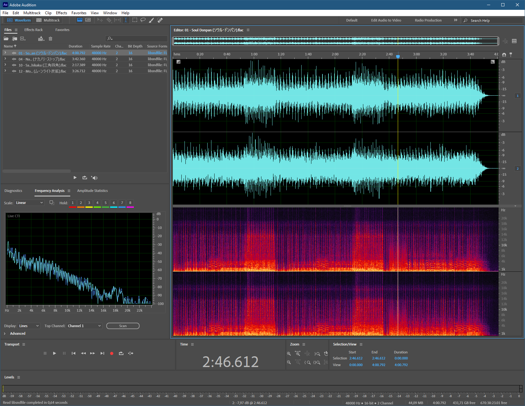Click Insert into Multitrack icon

pyautogui.click(x=41, y=39)
